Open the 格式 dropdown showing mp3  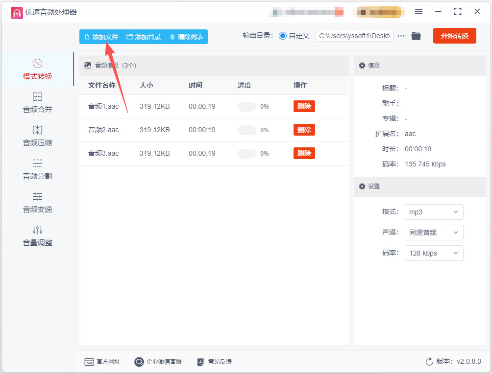click(x=434, y=212)
